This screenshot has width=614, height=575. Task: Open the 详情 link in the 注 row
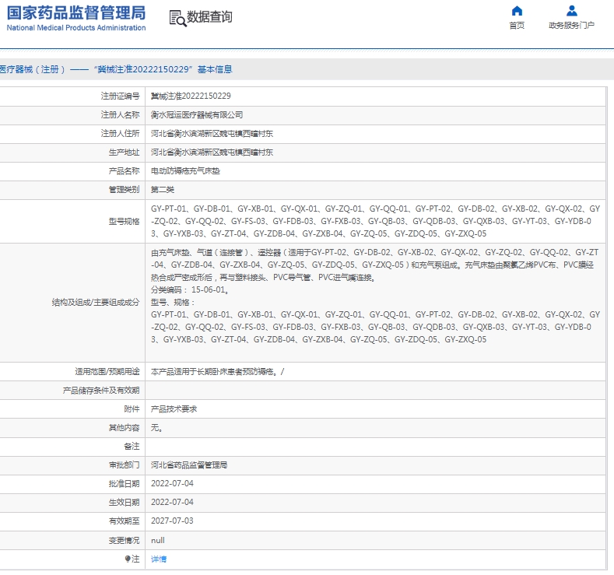159,559
